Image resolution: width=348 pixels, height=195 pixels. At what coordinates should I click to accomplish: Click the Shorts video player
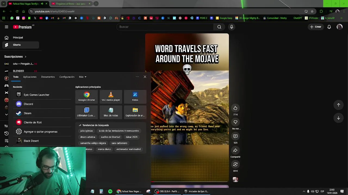point(187,108)
